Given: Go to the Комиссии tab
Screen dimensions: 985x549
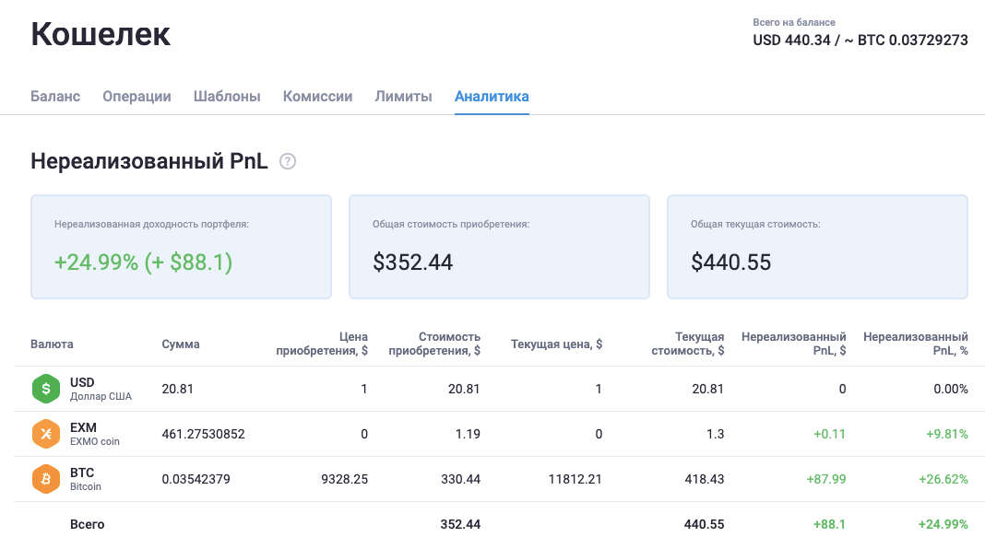Looking at the screenshot, I should pos(317,96).
